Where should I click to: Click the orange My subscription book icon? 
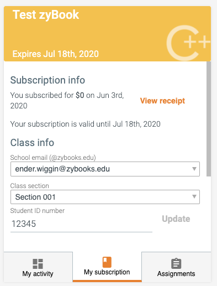[x=107, y=262]
